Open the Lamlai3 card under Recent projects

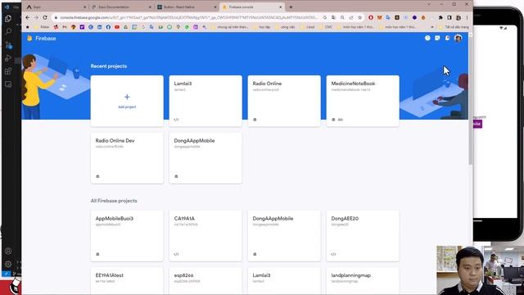coord(206,101)
